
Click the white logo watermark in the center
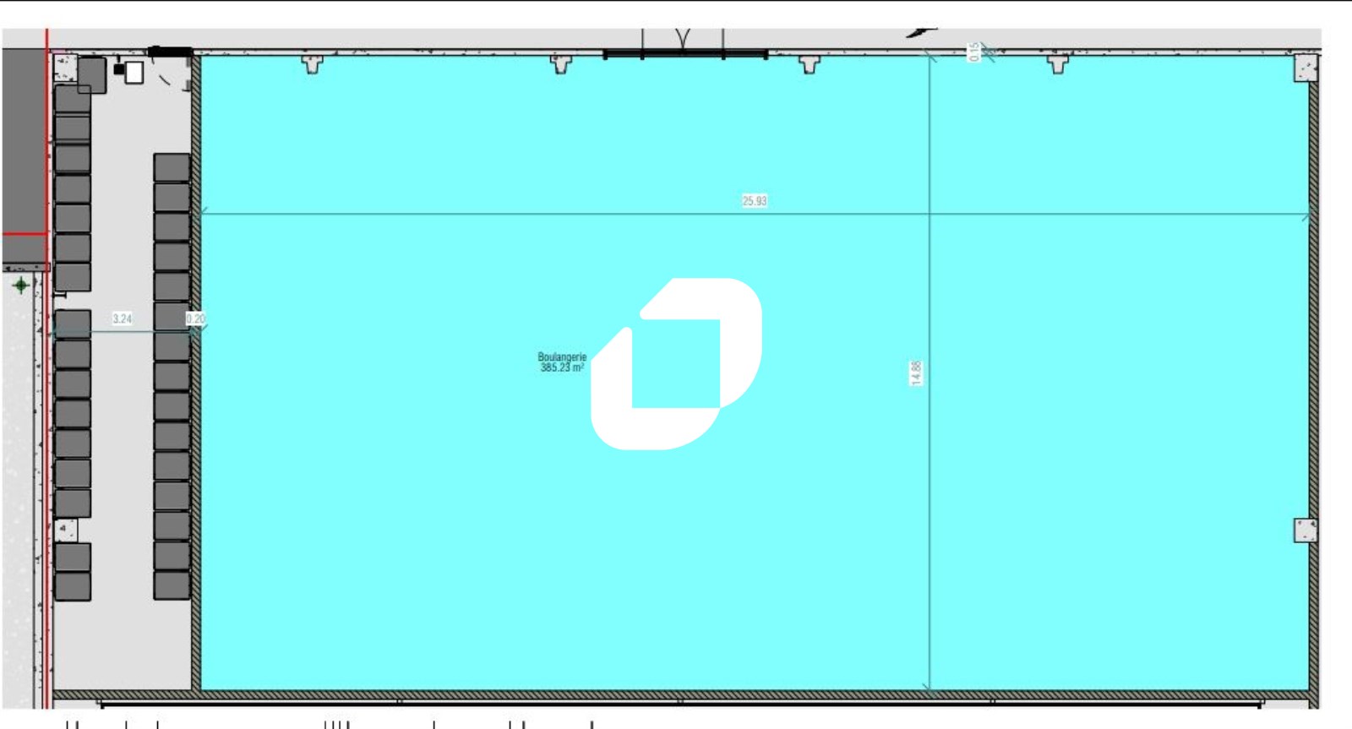676,363
